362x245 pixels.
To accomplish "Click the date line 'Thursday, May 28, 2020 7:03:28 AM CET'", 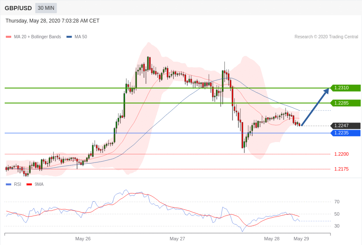I will click(x=52, y=21).
